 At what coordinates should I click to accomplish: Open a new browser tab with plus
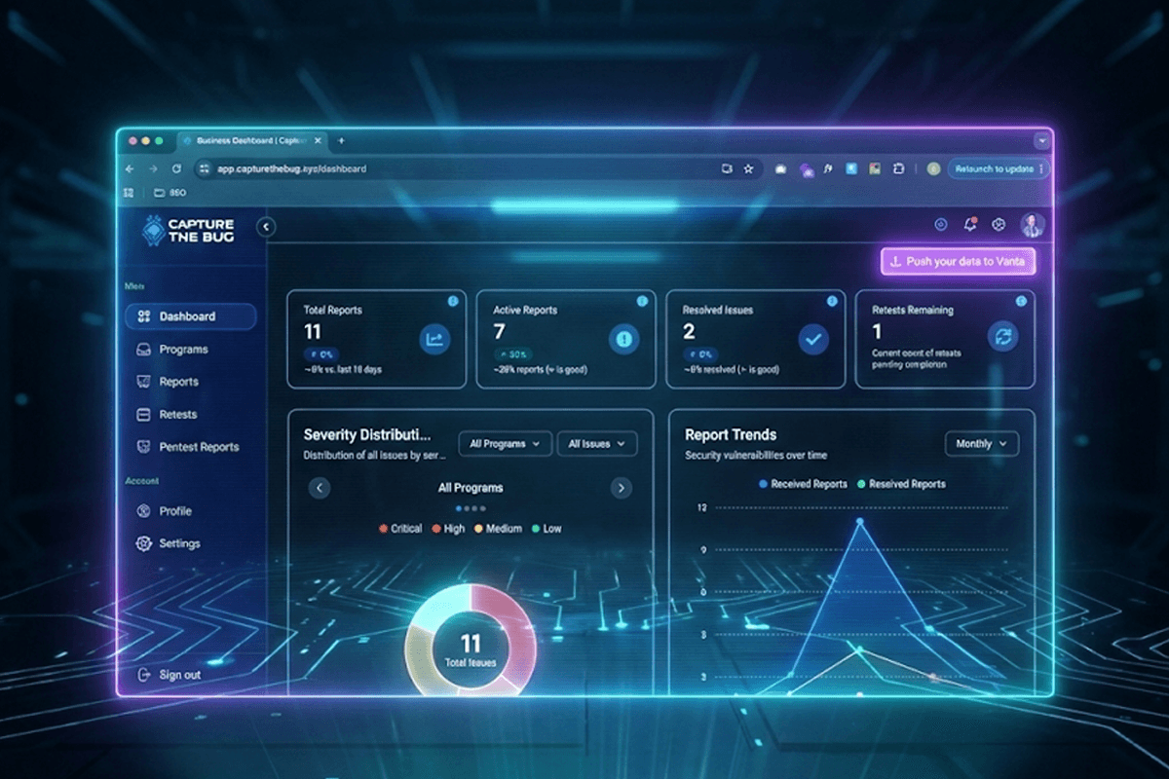341,141
